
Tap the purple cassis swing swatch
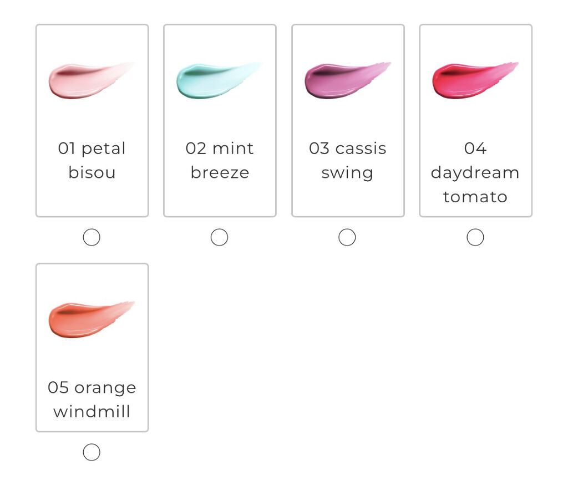[x=344, y=79]
